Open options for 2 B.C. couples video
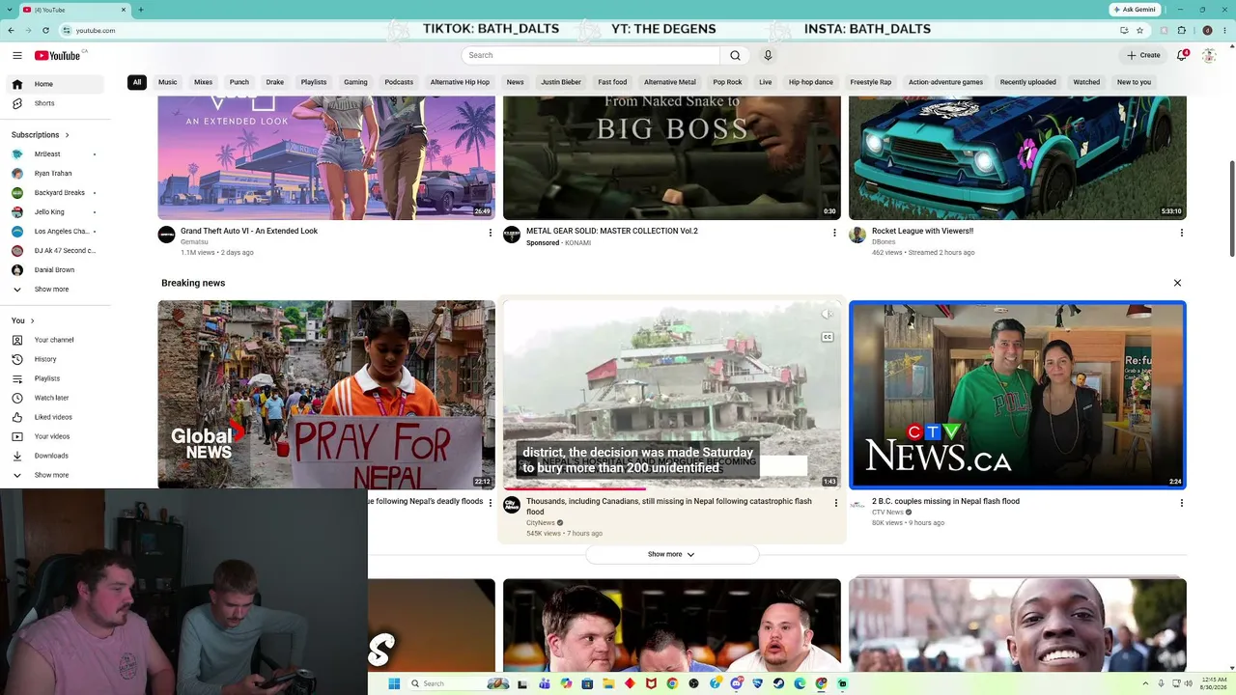Viewport: 1236px width, 695px height. tap(1181, 503)
